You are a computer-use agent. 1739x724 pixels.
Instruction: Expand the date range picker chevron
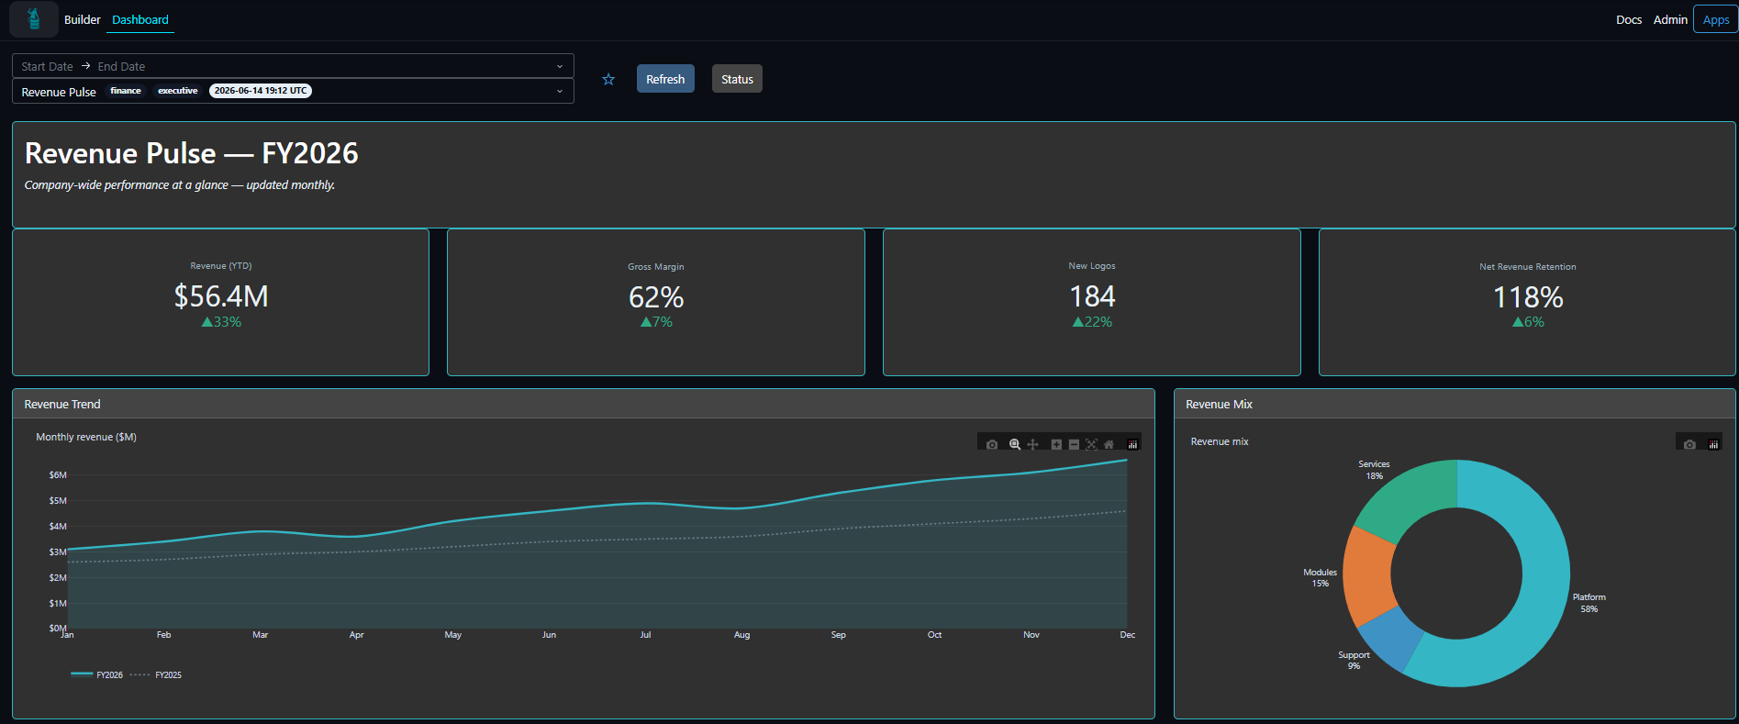[x=560, y=66]
